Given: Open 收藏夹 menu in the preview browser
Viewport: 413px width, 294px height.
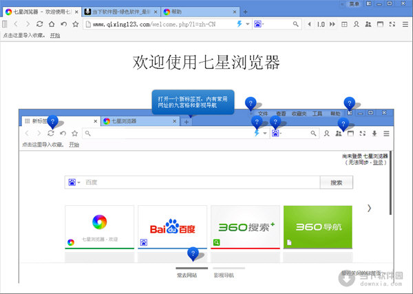Looking at the screenshot, I should point(299,114).
